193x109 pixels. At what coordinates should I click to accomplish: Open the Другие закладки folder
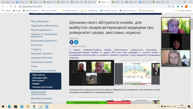pyautogui.click(x=184, y=11)
